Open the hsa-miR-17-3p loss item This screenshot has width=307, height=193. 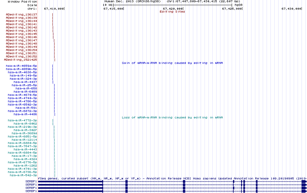(x=25, y=156)
